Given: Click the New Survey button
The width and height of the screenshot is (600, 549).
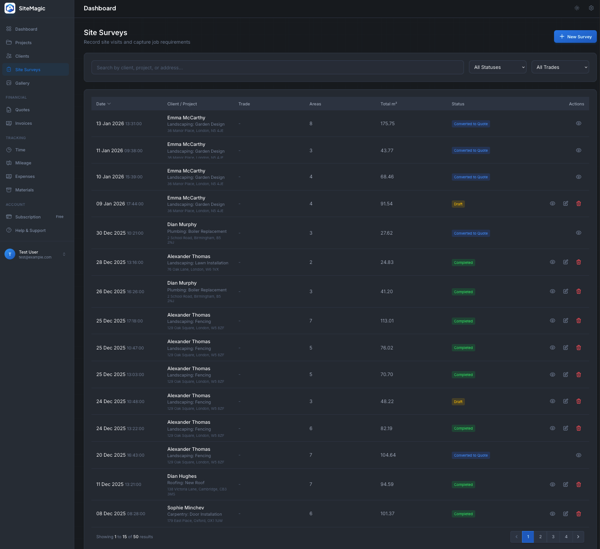Looking at the screenshot, I should (x=575, y=36).
